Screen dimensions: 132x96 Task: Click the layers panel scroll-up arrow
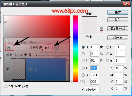[x=68, y=61]
